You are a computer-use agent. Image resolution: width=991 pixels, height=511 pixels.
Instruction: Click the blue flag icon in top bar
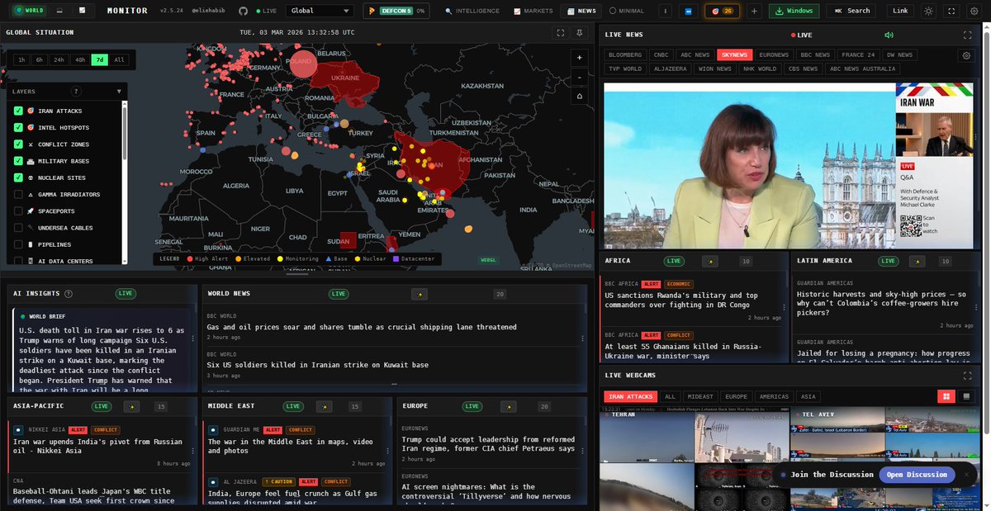coord(689,11)
